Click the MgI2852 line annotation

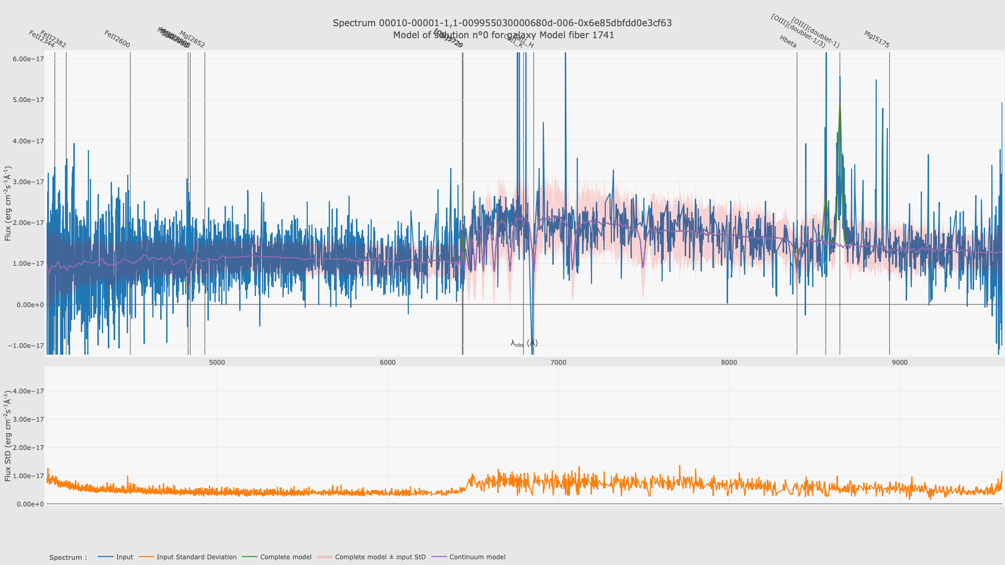[192, 39]
